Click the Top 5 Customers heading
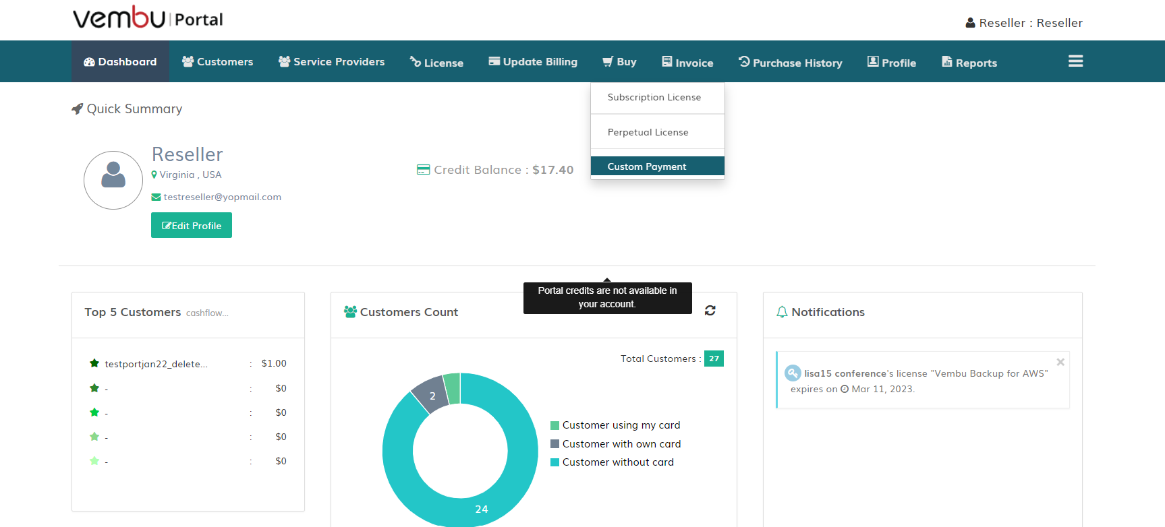The height and width of the screenshot is (527, 1165). tap(133, 312)
